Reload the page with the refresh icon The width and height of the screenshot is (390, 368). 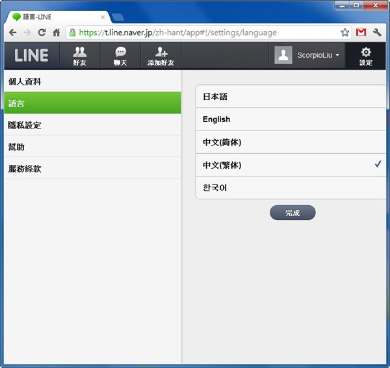pos(42,32)
